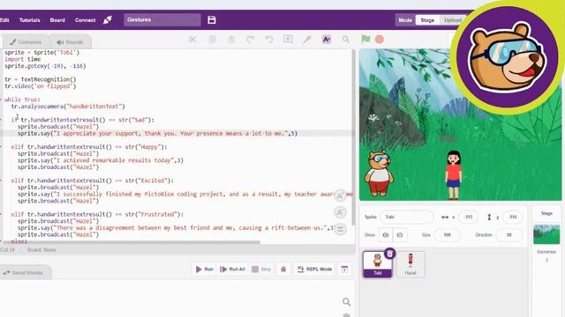Switch to the Sounds tab
The image size is (565, 317).
coord(70,42)
